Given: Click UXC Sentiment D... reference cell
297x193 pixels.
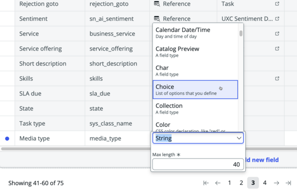Looking at the screenshot, I should tap(250, 19).
